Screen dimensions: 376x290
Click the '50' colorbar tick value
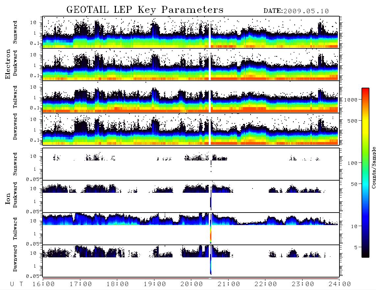click(354, 184)
